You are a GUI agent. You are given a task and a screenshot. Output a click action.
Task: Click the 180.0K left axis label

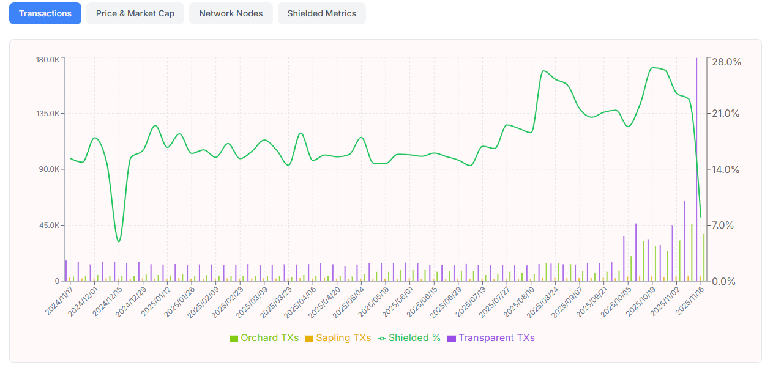pos(47,60)
